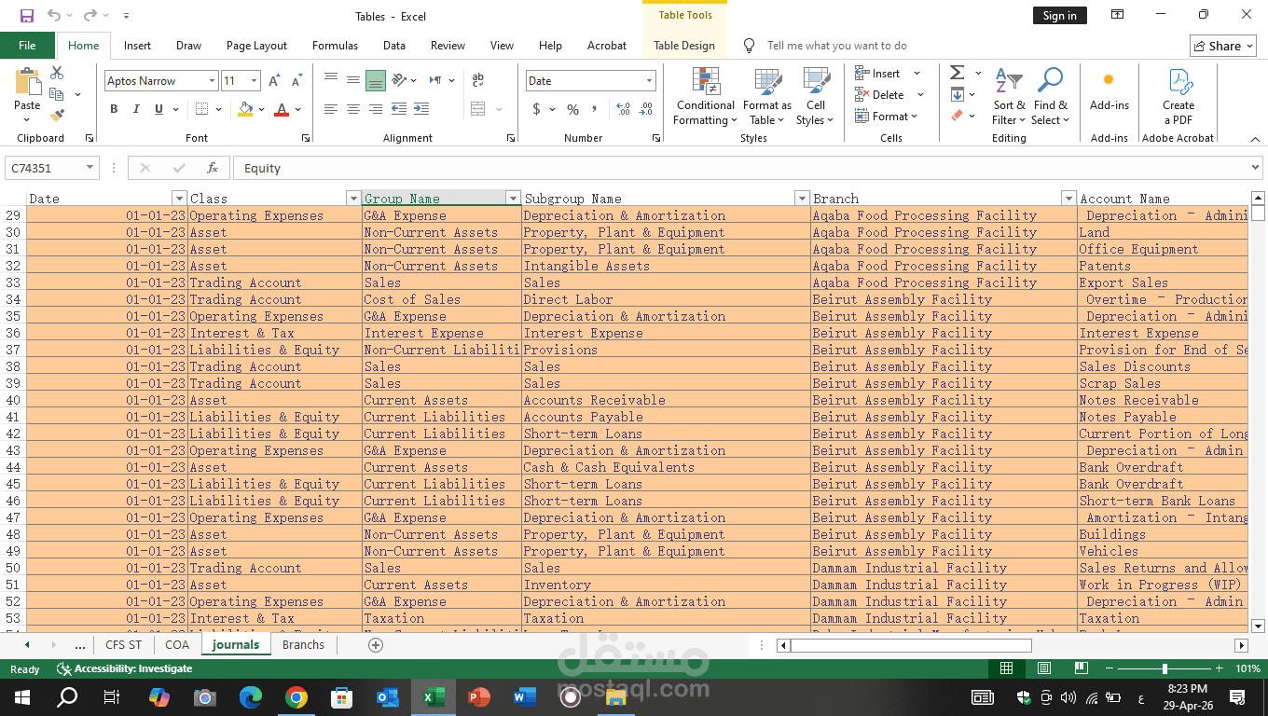This screenshot has height=716, width=1268.
Task: Switch to the Table Design tab
Action: (684, 46)
